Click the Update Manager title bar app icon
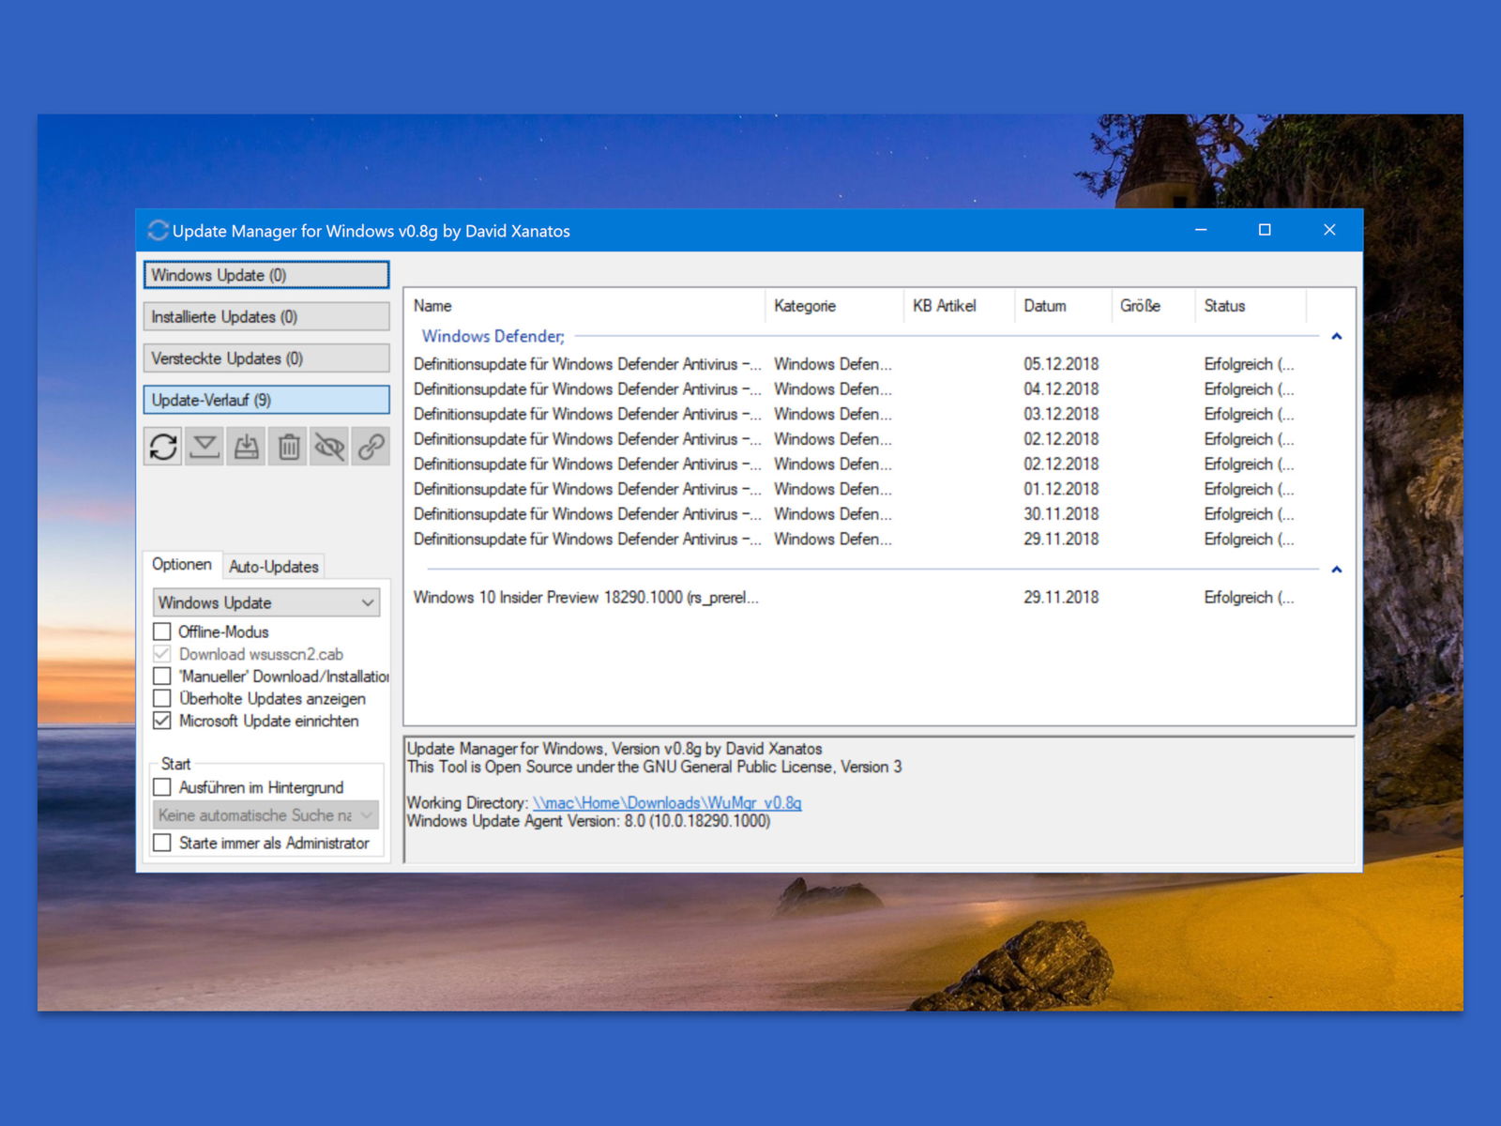Image resolution: width=1501 pixels, height=1126 pixels. click(x=158, y=230)
